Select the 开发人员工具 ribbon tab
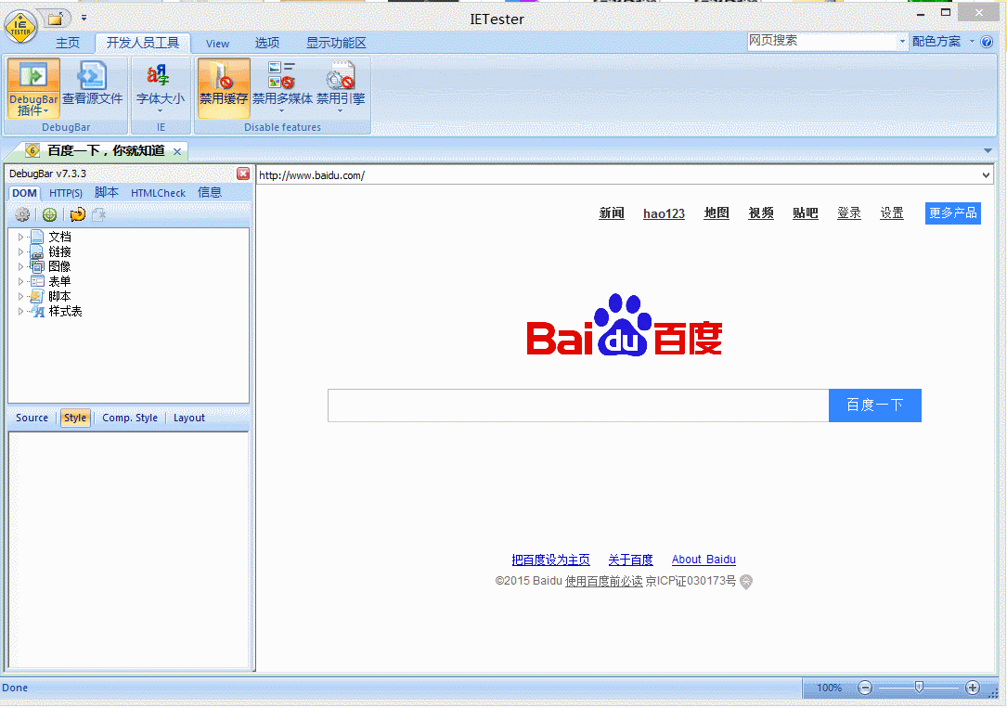Image resolution: width=1007 pixels, height=708 pixels. click(143, 43)
